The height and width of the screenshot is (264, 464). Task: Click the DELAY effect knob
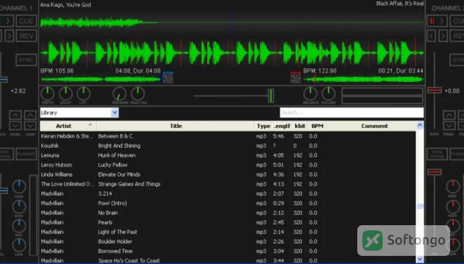click(66, 94)
